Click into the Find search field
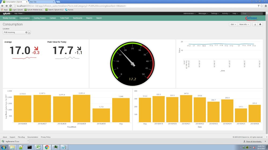Image resolution: width=268 pixels, height=150 pixels. (x=252, y=13)
